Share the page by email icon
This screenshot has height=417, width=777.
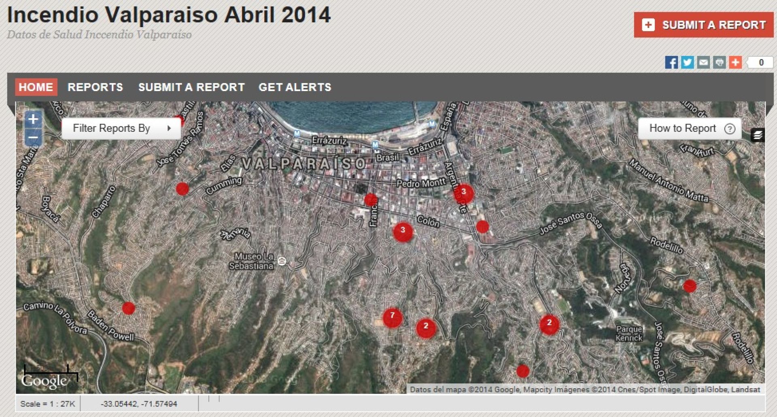tap(703, 62)
